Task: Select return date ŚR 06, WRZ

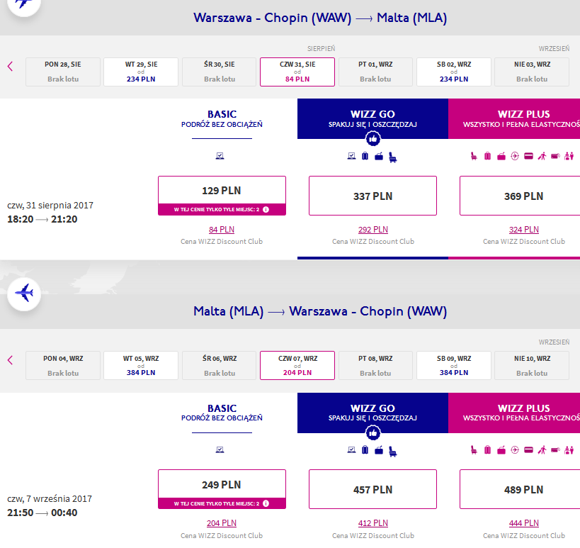Action: pos(220,366)
